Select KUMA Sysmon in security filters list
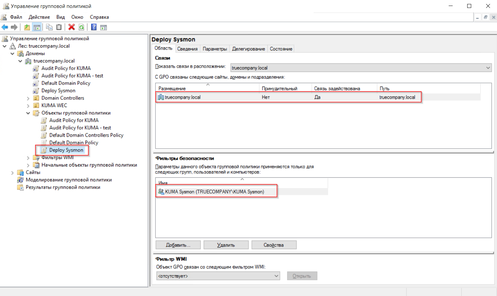The height and width of the screenshot is (296, 497). pyautogui.click(x=214, y=192)
